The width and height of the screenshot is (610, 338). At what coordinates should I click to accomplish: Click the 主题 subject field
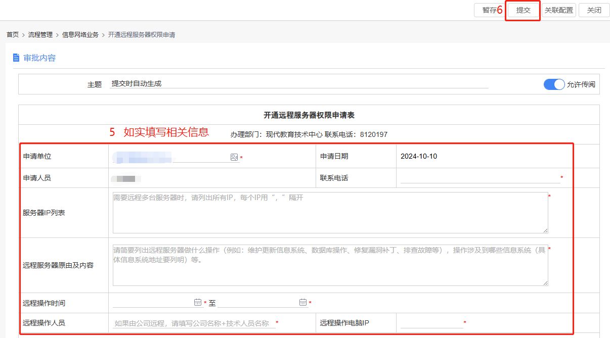pos(298,84)
